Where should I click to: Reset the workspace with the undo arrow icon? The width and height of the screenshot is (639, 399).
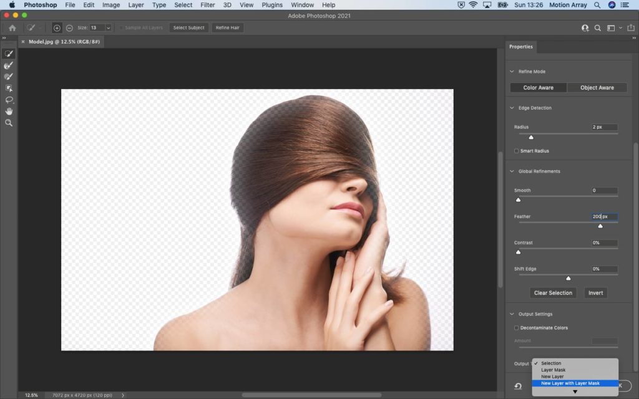pos(518,386)
